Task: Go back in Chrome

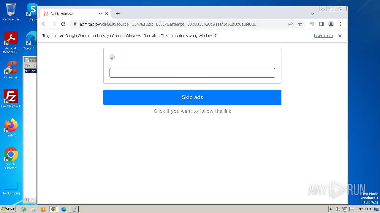Action: 44,24
